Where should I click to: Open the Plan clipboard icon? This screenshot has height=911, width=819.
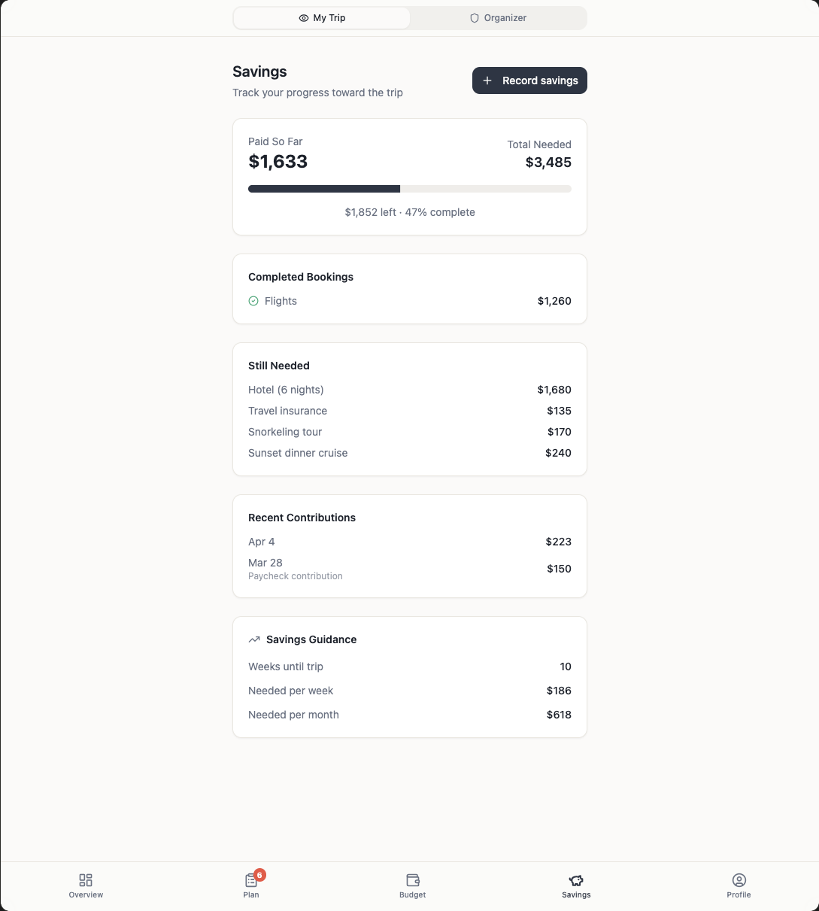[250, 881]
